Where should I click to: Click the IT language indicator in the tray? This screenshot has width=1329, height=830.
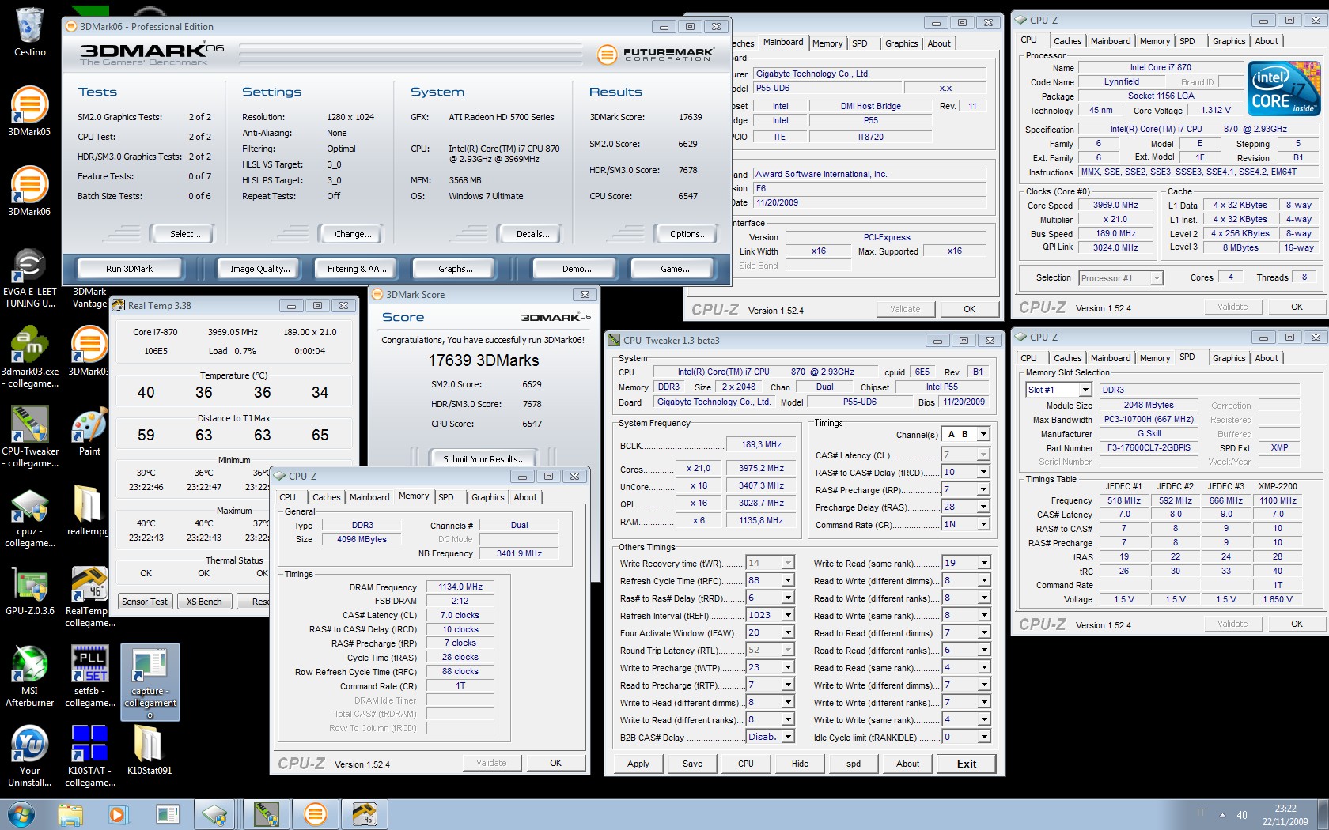(1200, 813)
